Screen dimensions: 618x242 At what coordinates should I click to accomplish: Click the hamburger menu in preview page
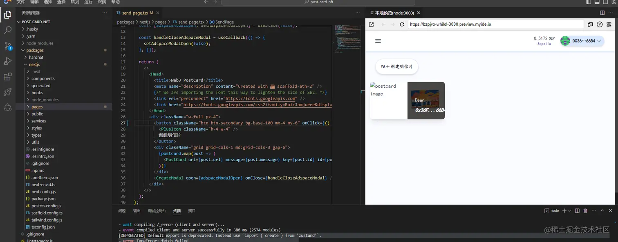(378, 41)
